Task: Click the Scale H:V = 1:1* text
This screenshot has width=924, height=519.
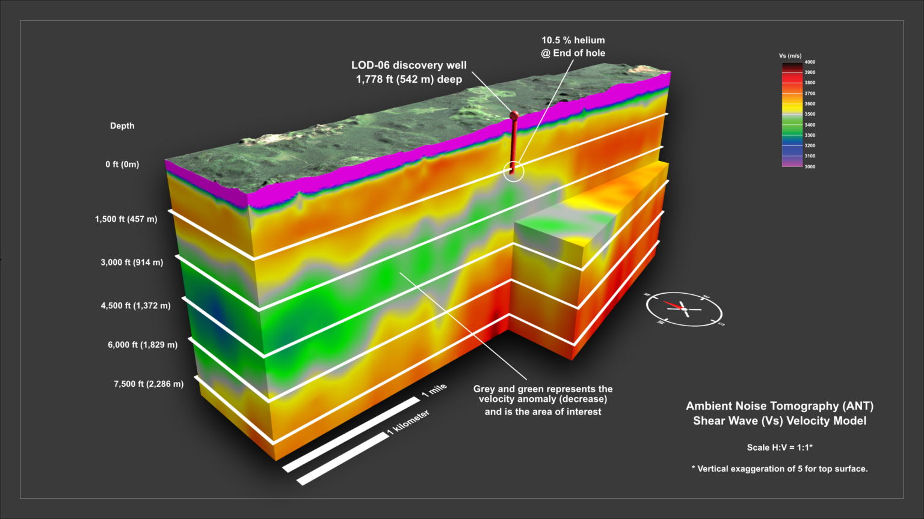Action: click(780, 448)
